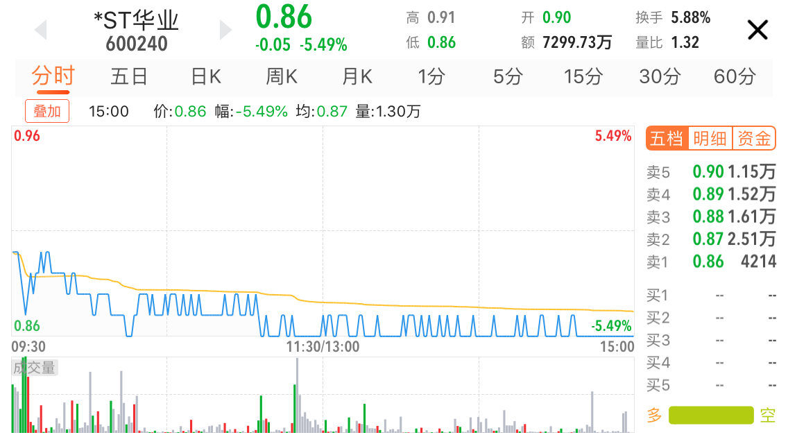Select the 卖2 row at 0.87

click(x=711, y=239)
